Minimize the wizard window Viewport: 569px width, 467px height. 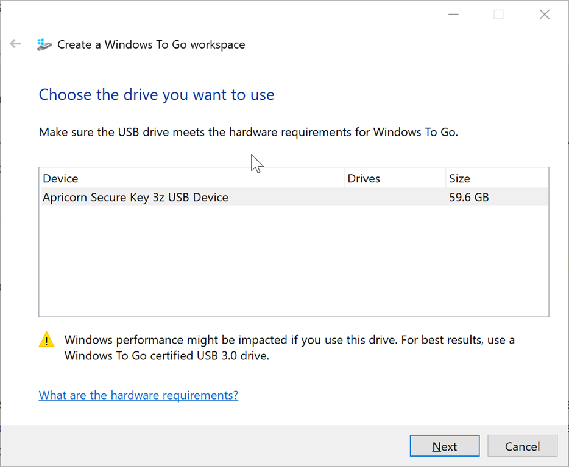[453, 15]
